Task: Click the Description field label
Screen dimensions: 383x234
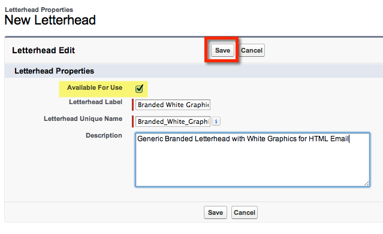Action: pos(104,135)
